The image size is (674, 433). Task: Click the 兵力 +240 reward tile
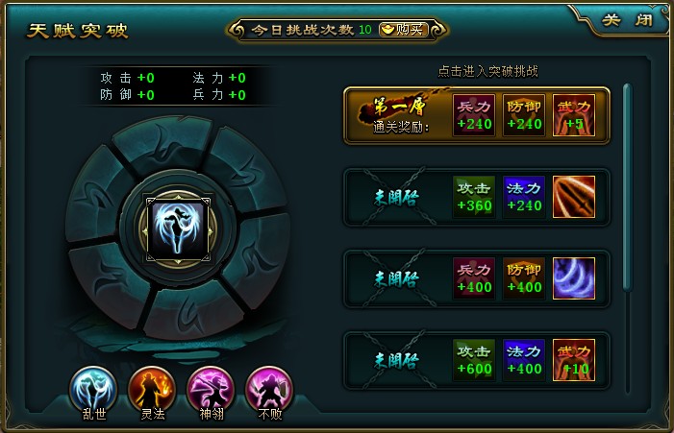click(x=474, y=115)
